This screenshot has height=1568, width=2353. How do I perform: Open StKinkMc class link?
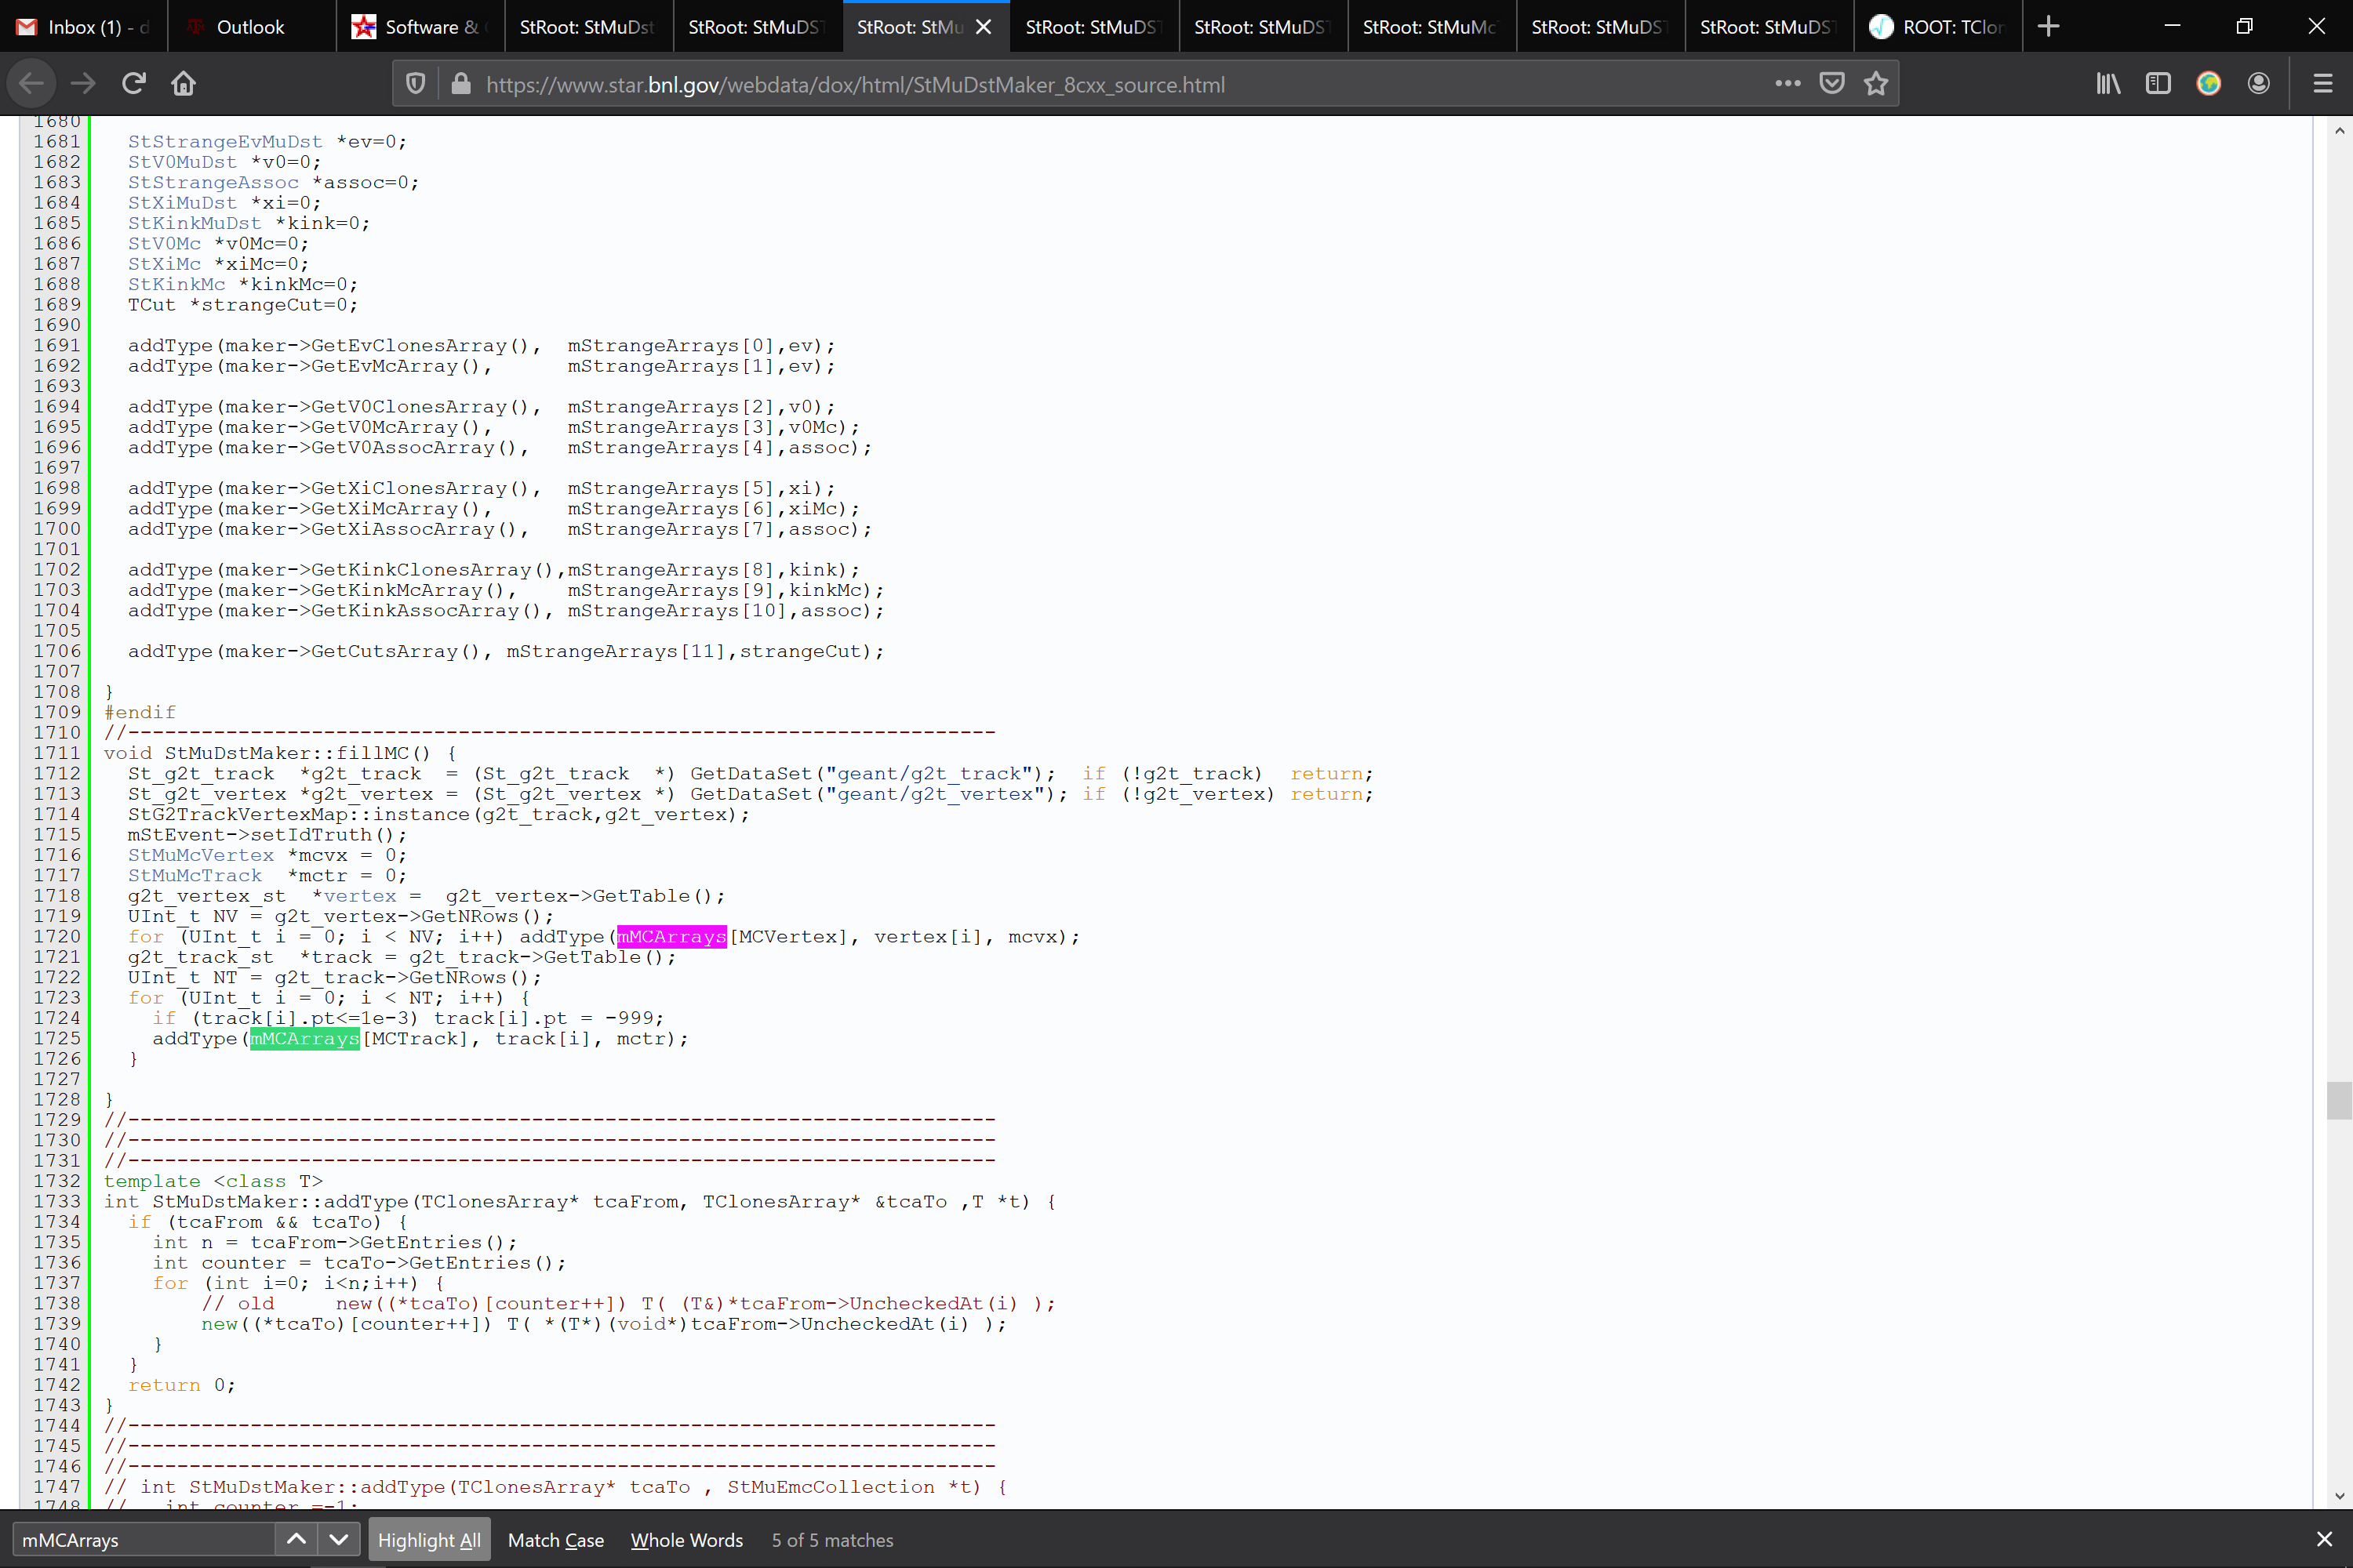[176, 284]
